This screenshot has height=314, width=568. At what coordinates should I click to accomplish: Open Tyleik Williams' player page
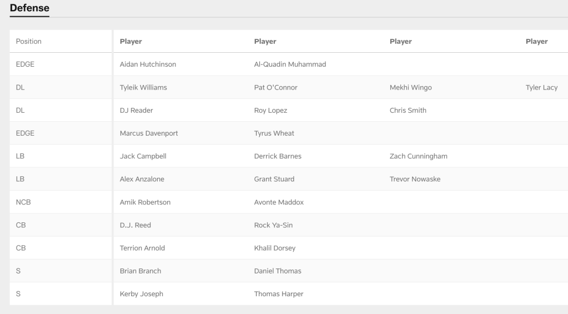point(143,87)
